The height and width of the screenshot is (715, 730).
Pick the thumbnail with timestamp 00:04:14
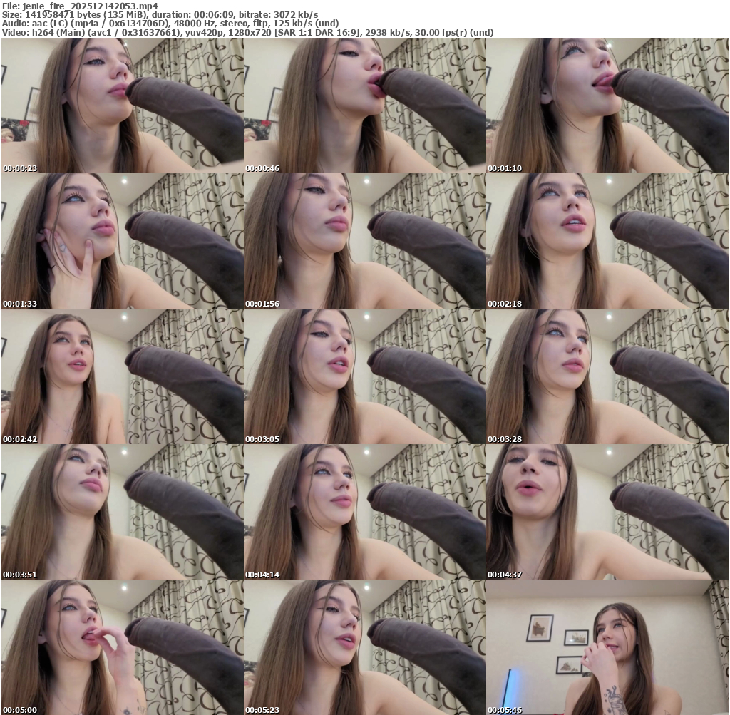pos(364,512)
